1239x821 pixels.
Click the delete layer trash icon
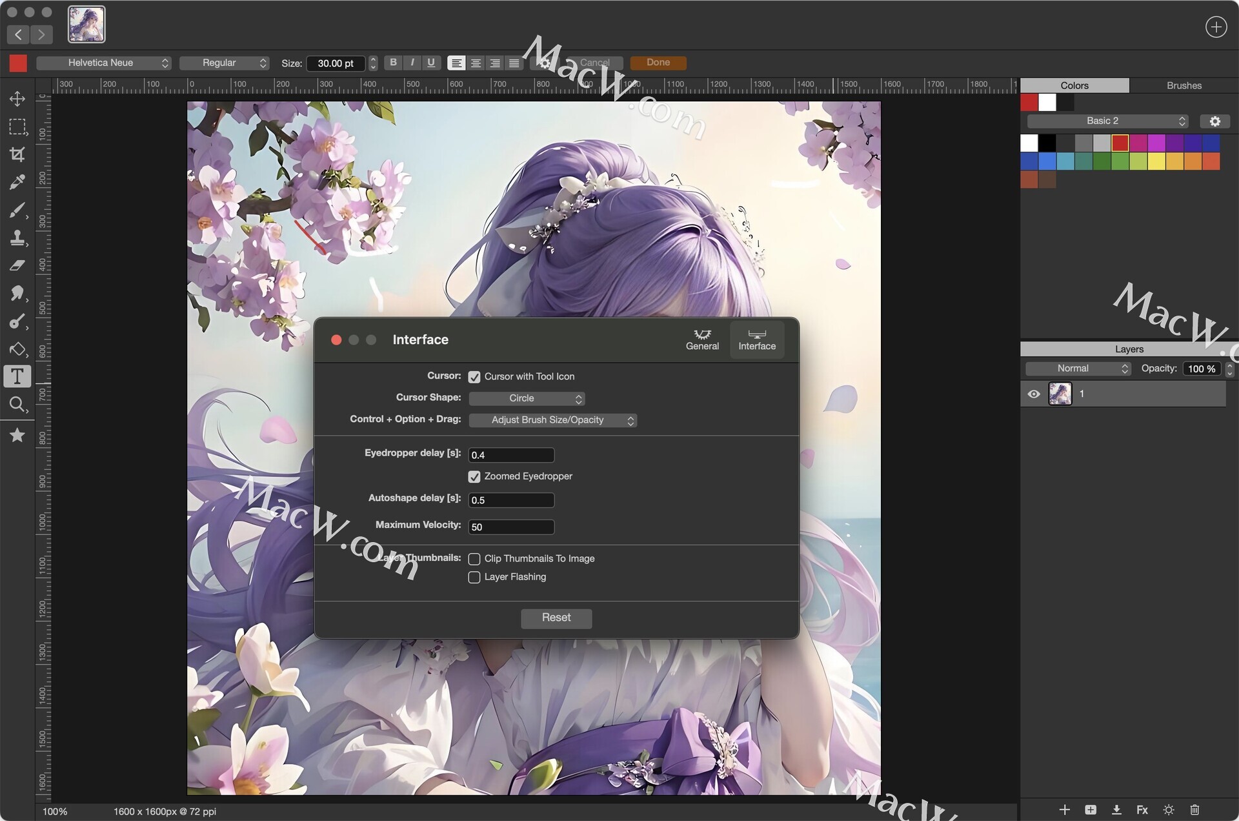(x=1194, y=809)
